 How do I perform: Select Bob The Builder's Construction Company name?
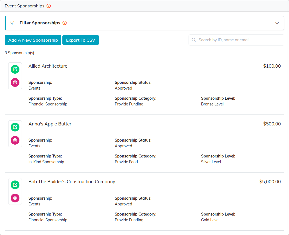[x=72, y=182]
